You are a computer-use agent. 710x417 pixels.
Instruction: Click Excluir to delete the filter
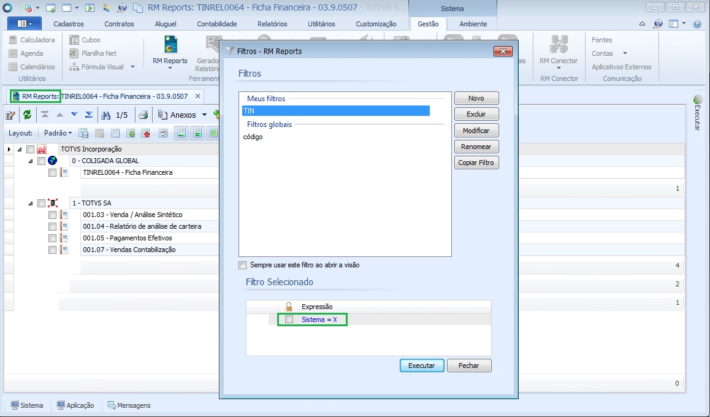point(476,114)
